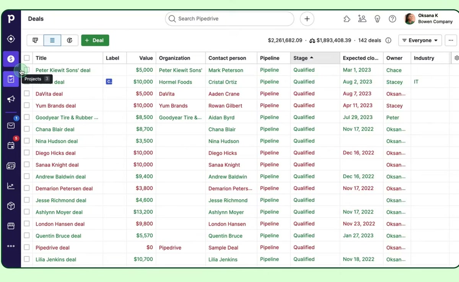Check the Sanaa Knight deal checkbox
This screenshot has height=282, width=459.
tap(27, 165)
